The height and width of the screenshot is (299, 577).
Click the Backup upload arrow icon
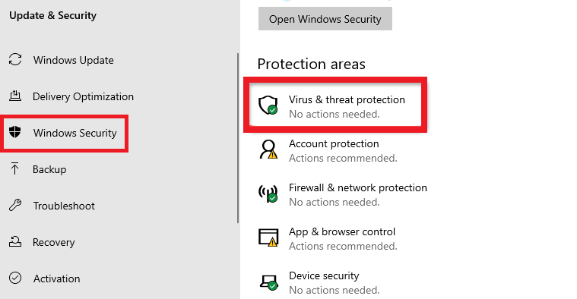14,168
